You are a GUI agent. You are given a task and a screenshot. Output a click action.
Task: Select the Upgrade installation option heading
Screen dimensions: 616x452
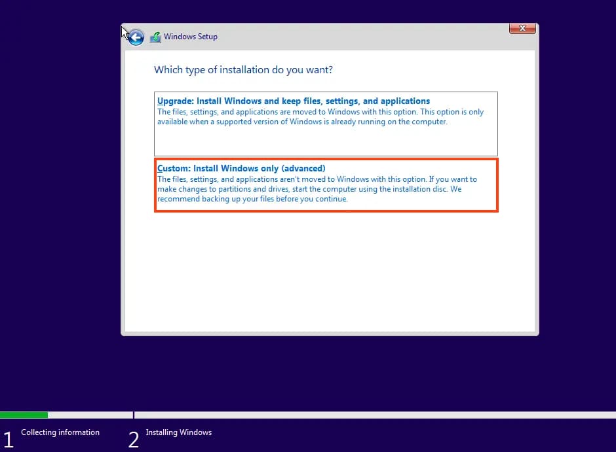[x=294, y=101]
